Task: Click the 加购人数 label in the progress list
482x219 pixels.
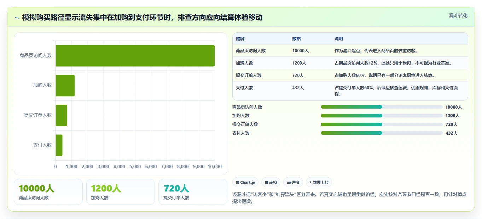Action: point(241,116)
